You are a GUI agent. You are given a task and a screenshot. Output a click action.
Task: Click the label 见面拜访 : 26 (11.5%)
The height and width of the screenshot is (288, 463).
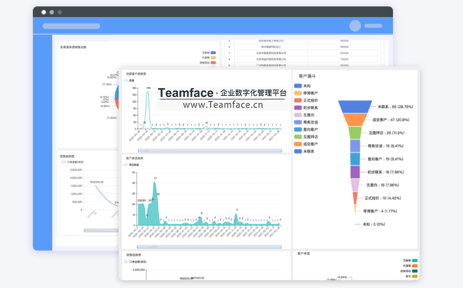coord(386,133)
